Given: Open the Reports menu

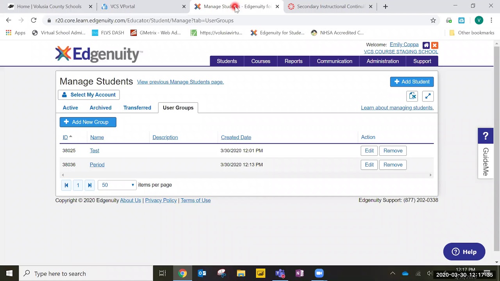Looking at the screenshot, I should pos(294,61).
